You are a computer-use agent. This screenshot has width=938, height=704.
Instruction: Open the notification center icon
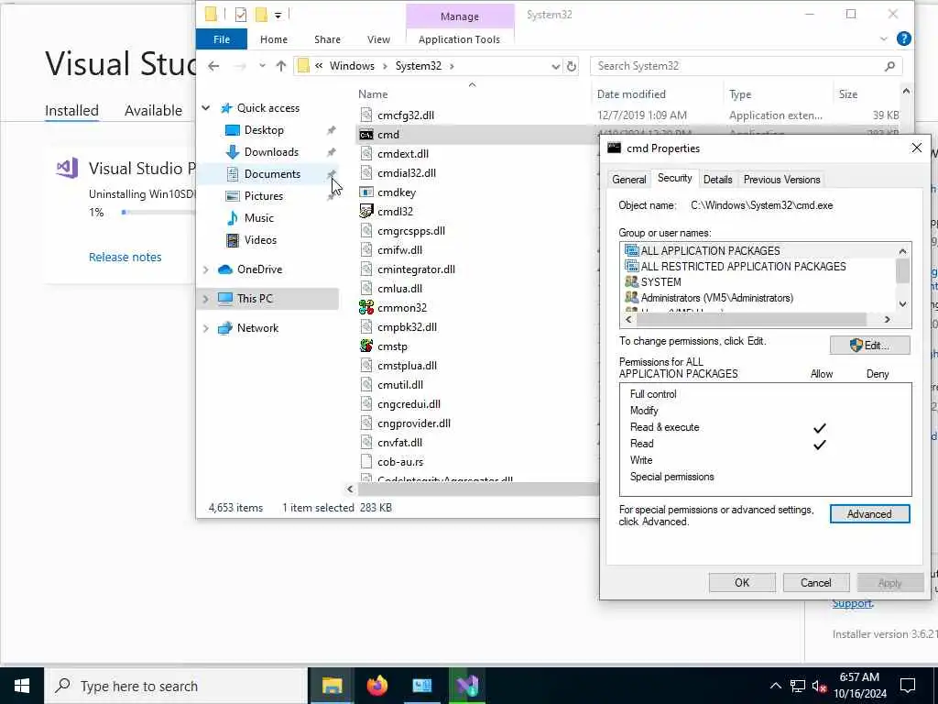908,686
